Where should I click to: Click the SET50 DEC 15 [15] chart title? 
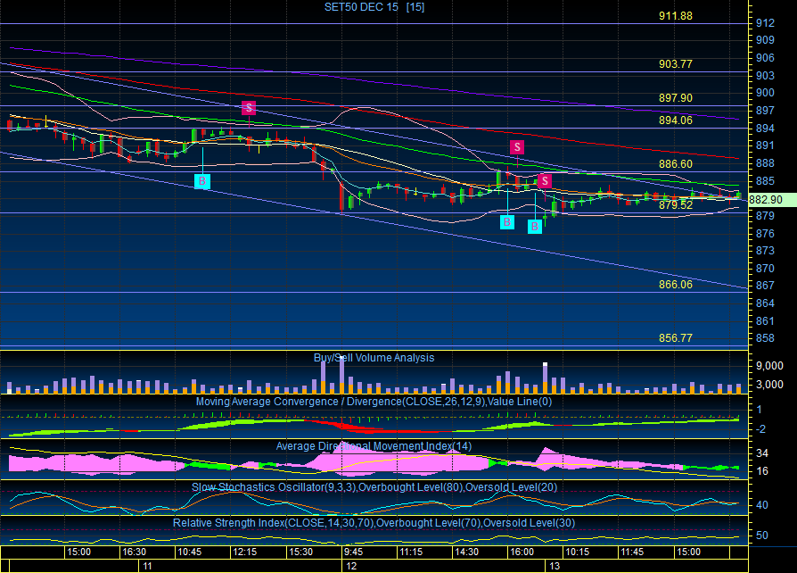374,7
